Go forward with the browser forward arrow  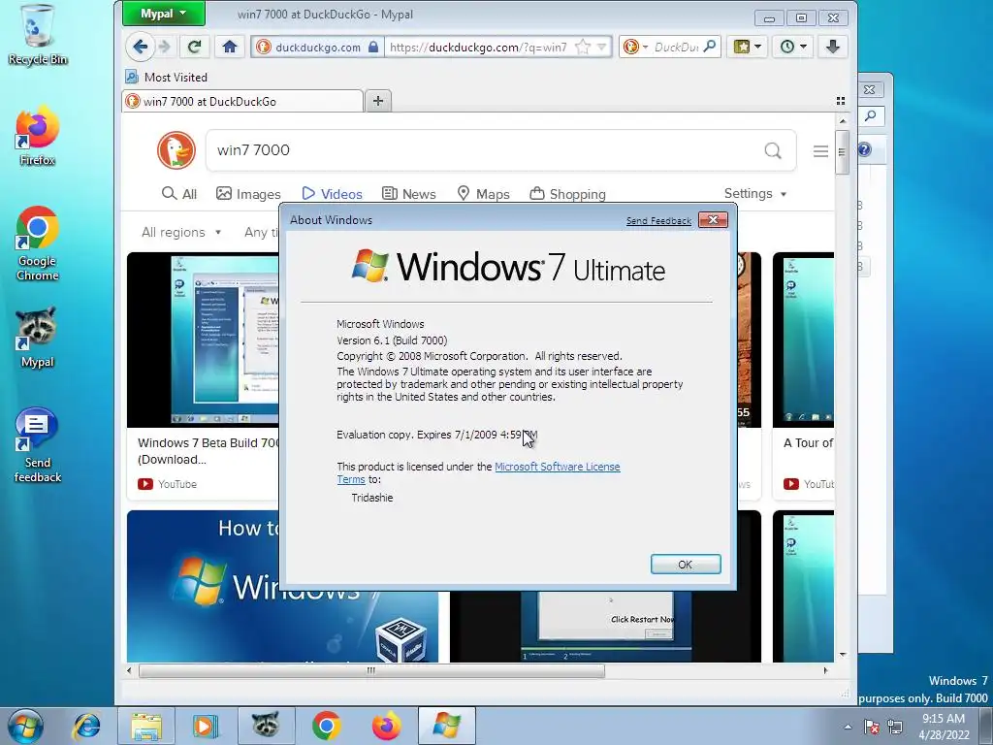pos(165,47)
